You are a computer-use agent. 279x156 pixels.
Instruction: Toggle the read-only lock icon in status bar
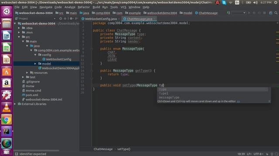click(267, 154)
